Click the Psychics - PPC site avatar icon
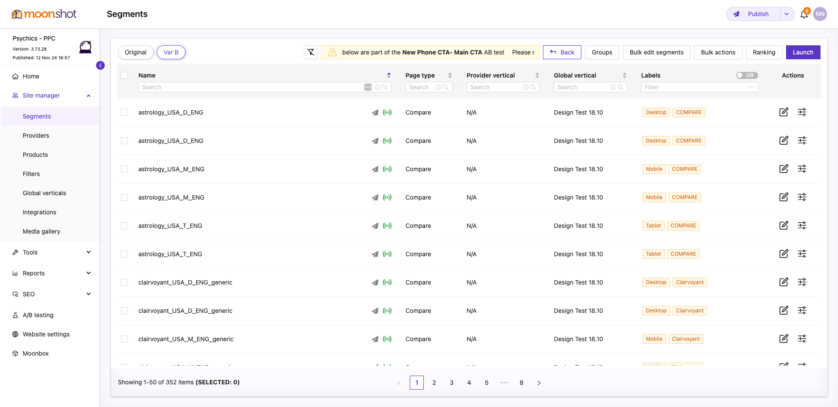 click(86, 47)
